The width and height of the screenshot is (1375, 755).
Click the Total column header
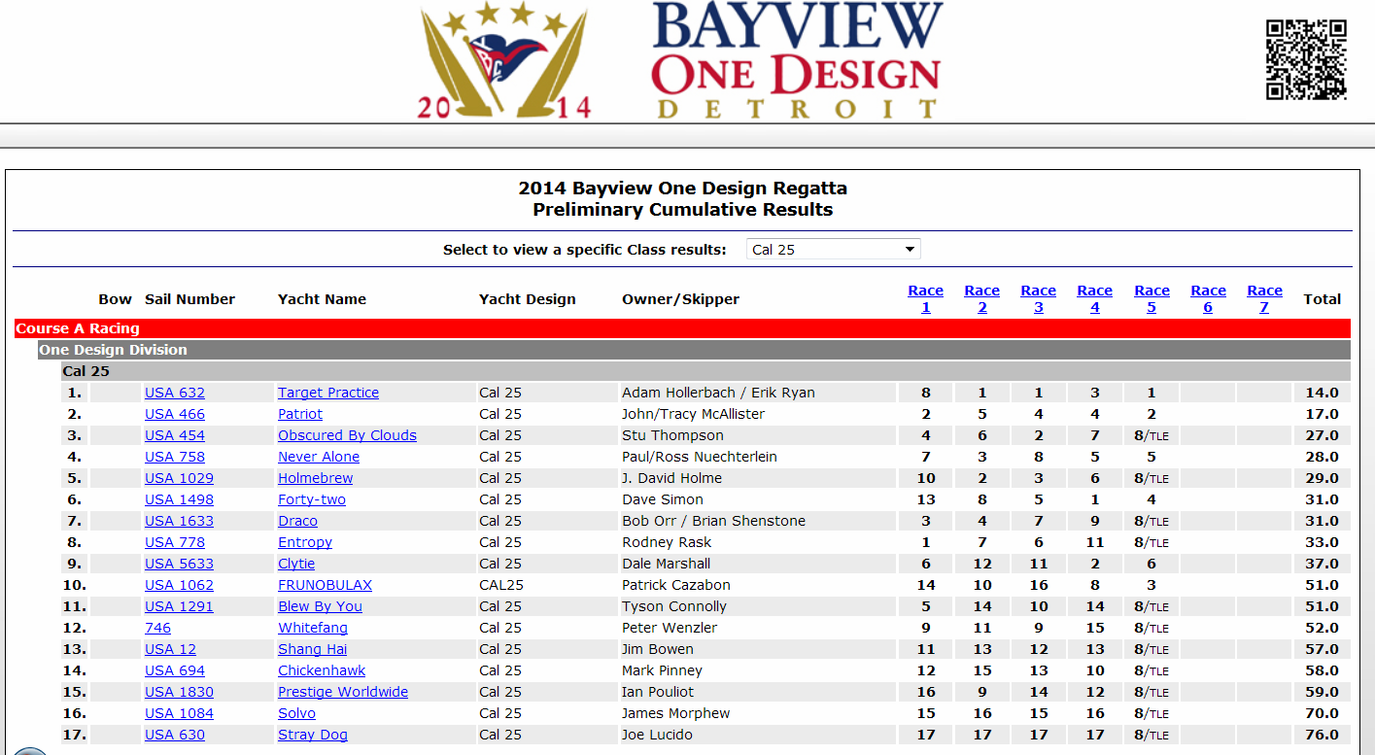[x=1322, y=299]
